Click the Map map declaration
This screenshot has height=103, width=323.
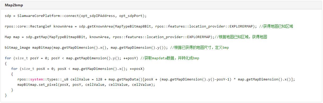pyautogui.click(x=12, y=37)
